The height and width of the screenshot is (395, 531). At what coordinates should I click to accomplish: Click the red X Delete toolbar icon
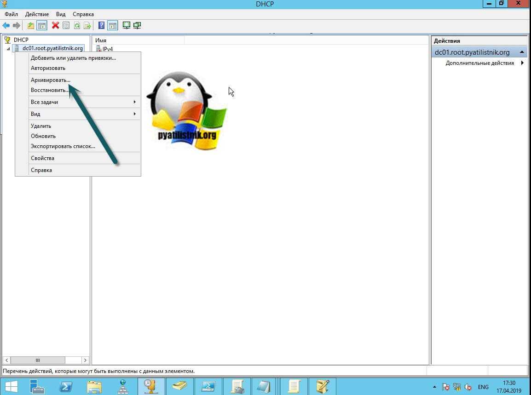(55, 25)
